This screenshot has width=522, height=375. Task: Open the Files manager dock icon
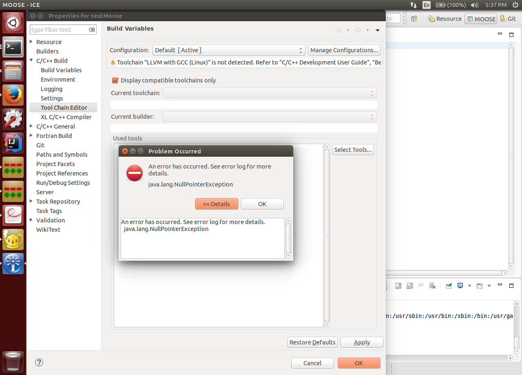pyautogui.click(x=13, y=71)
